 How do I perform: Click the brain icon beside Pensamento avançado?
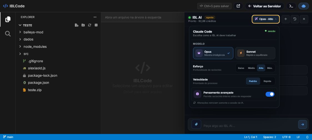(197, 94)
